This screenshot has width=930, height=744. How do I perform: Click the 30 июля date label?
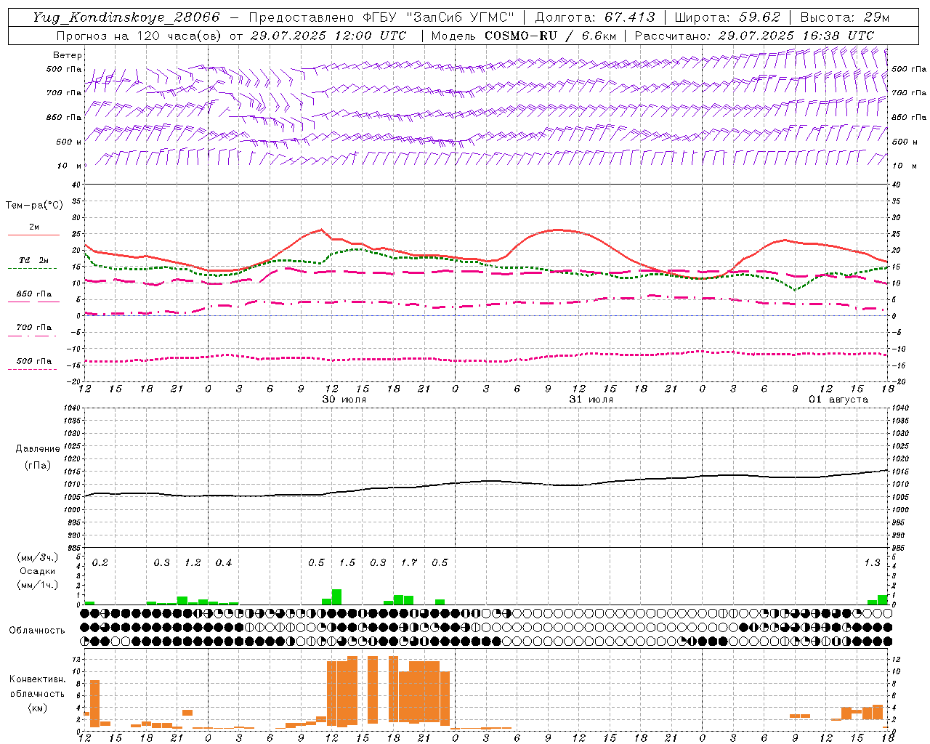pos(344,400)
